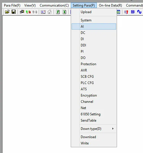Open the Protection settings entry

(94, 64)
